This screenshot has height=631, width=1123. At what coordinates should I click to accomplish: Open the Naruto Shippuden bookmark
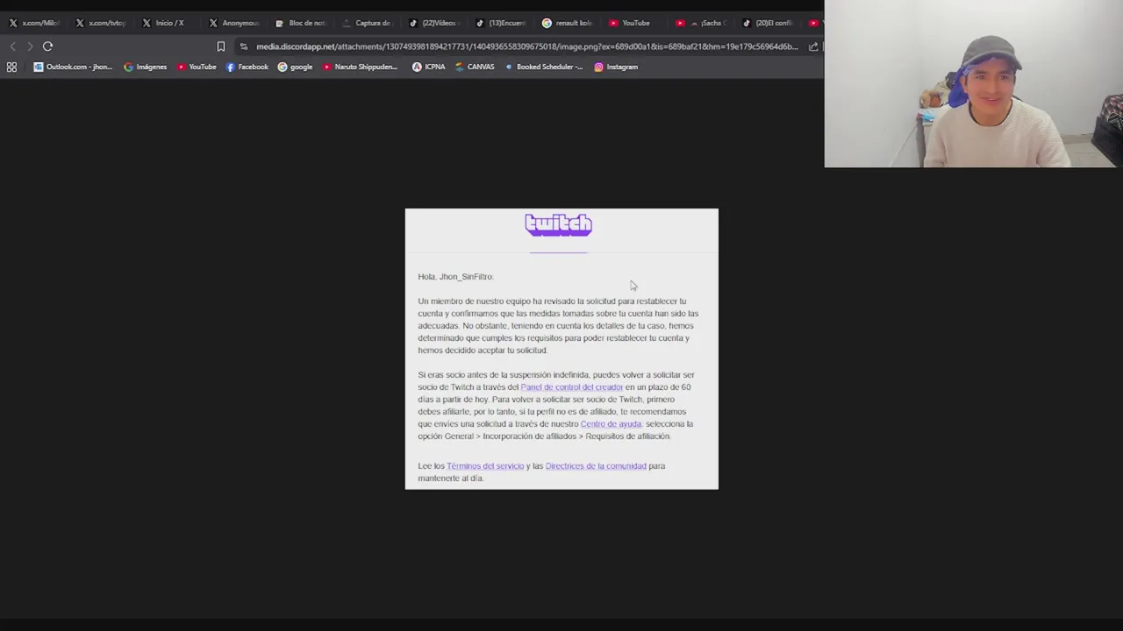(x=360, y=67)
